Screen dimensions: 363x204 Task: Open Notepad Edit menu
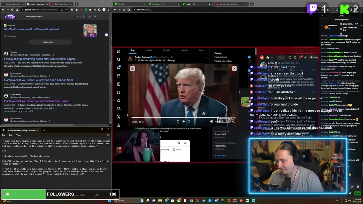click(x=10, y=135)
